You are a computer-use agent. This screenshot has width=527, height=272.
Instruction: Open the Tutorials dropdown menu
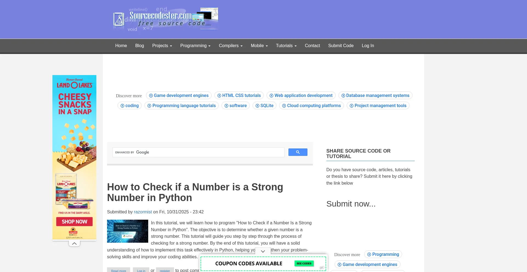(x=286, y=46)
